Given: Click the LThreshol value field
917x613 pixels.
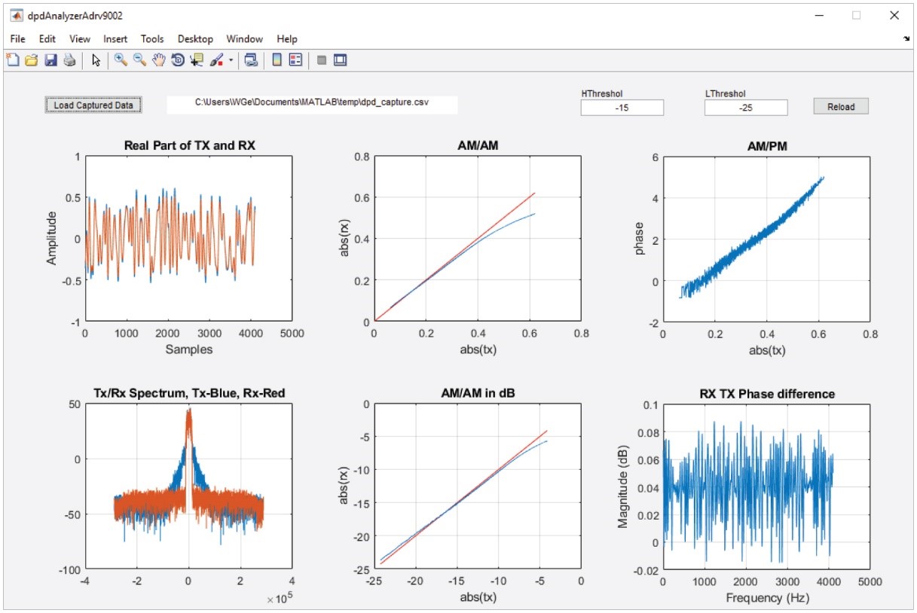Looking at the screenshot, I should coord(746,108).
